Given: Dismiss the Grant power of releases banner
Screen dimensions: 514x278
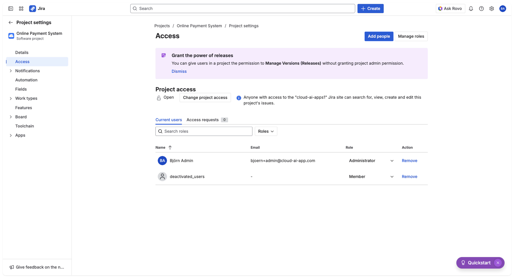Looking at the screenshot, I should [x=179, y=71].
